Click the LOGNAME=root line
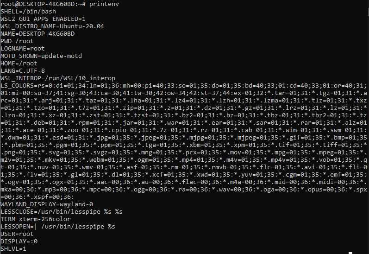The width and height of the screenshot is (369, 254). click(x=23, y=49)
